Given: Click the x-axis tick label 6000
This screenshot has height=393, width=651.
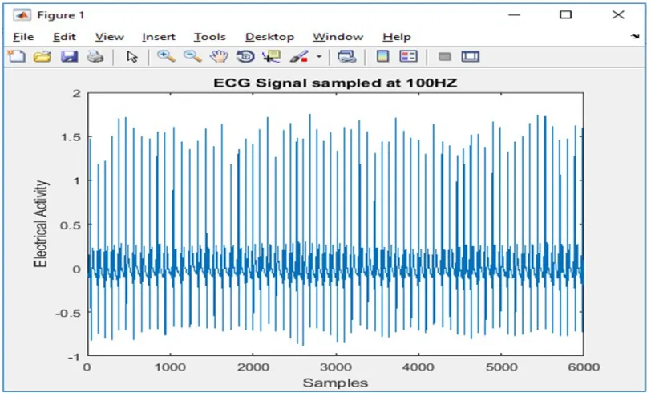Looking at the screenshot, I should tap(584, 367).
